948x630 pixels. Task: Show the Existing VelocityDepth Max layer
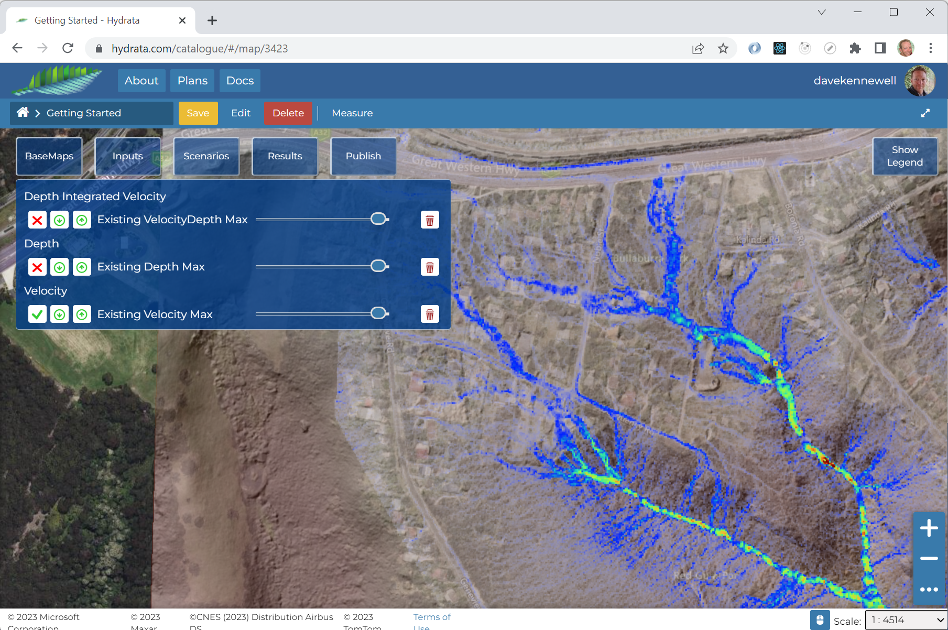[37, 220]
